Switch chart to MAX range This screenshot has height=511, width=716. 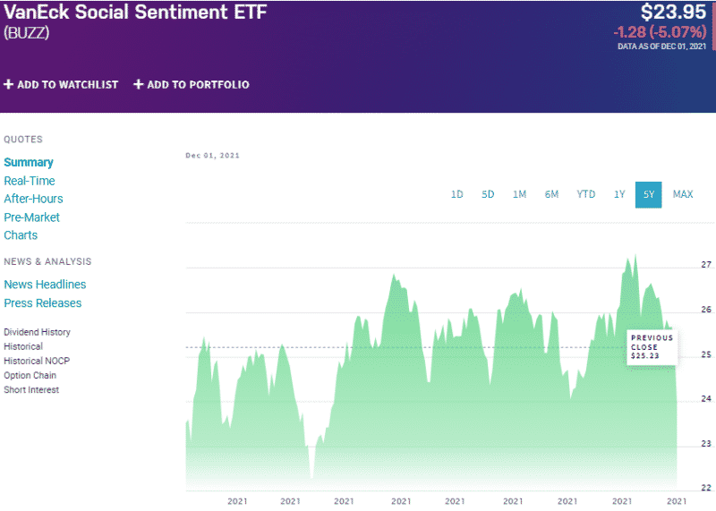coord(683,194)
